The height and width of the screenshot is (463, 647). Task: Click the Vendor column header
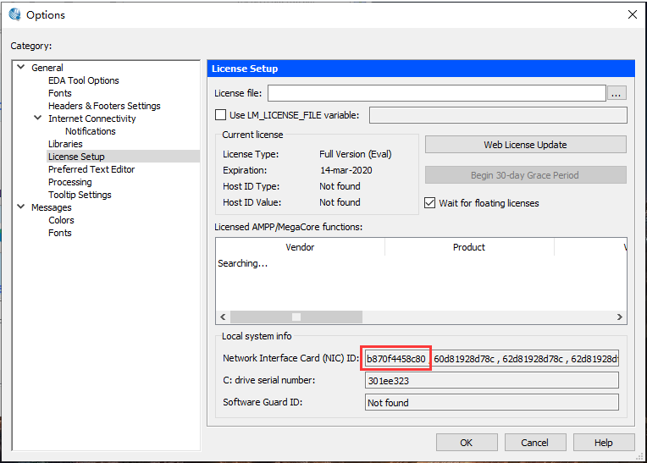click(x=300, y=247)
